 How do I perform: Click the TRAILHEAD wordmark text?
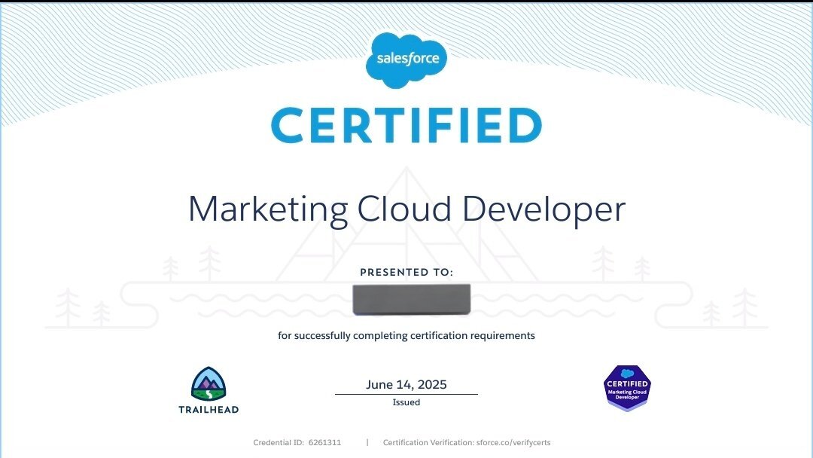pyautogui.click(x=209, y=409)
